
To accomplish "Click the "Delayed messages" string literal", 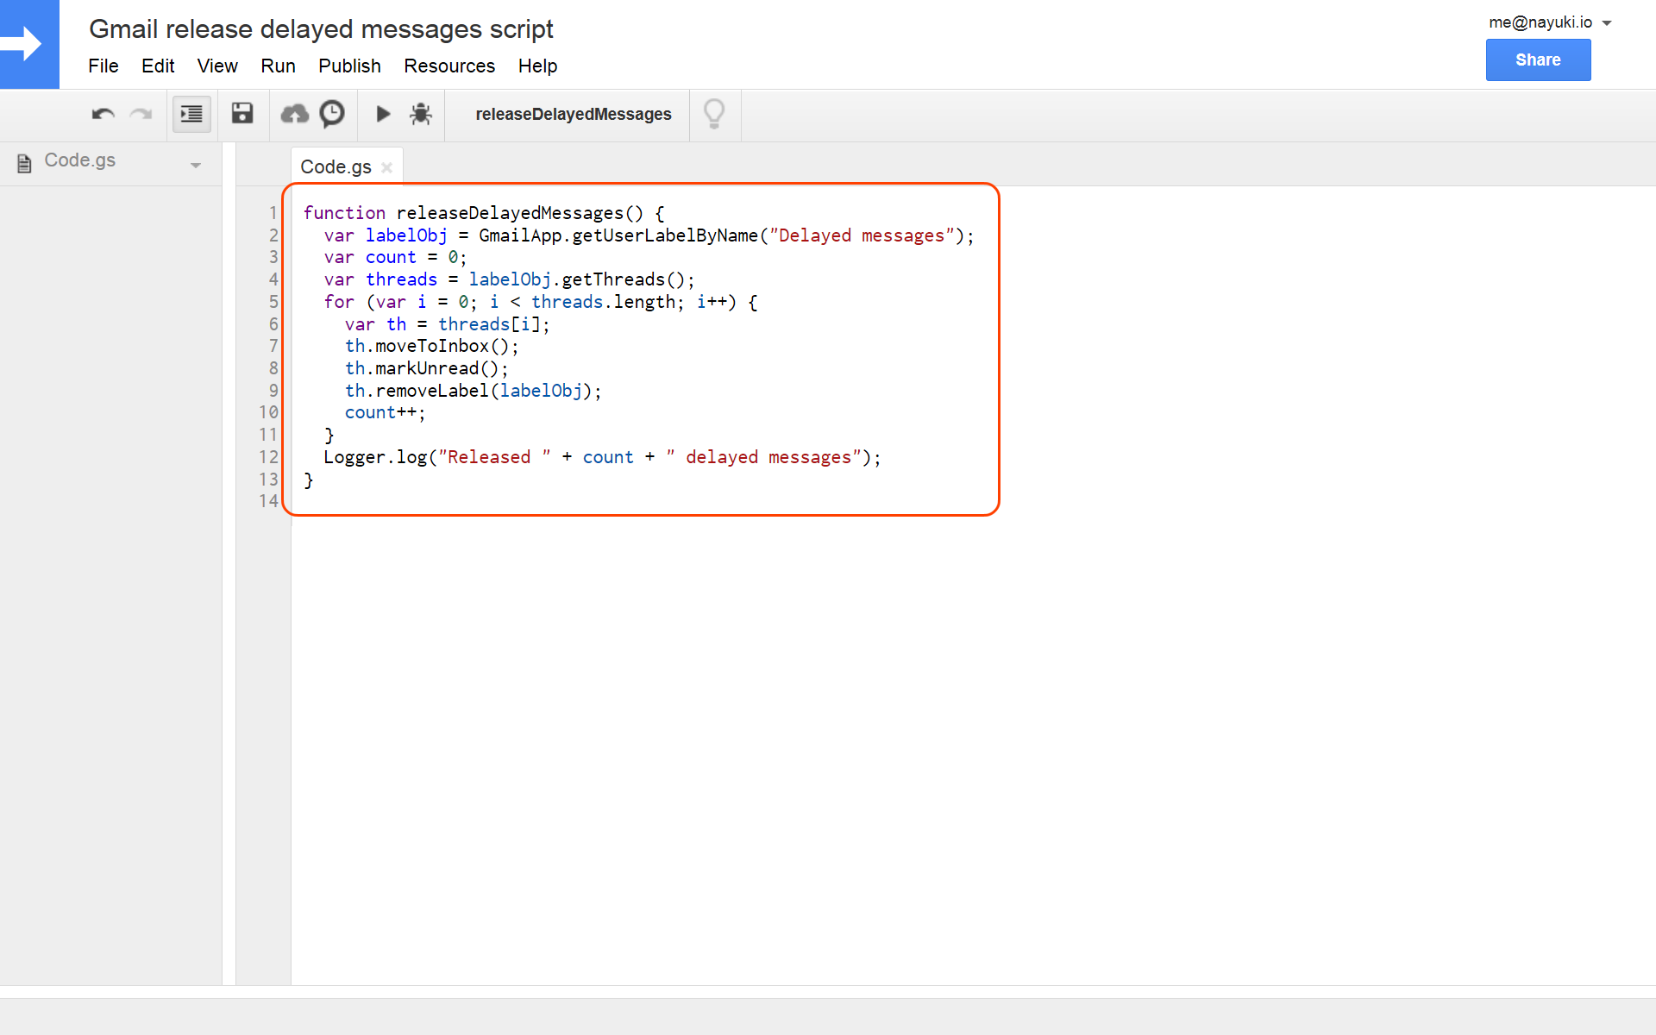I will [x=862, y=235].
